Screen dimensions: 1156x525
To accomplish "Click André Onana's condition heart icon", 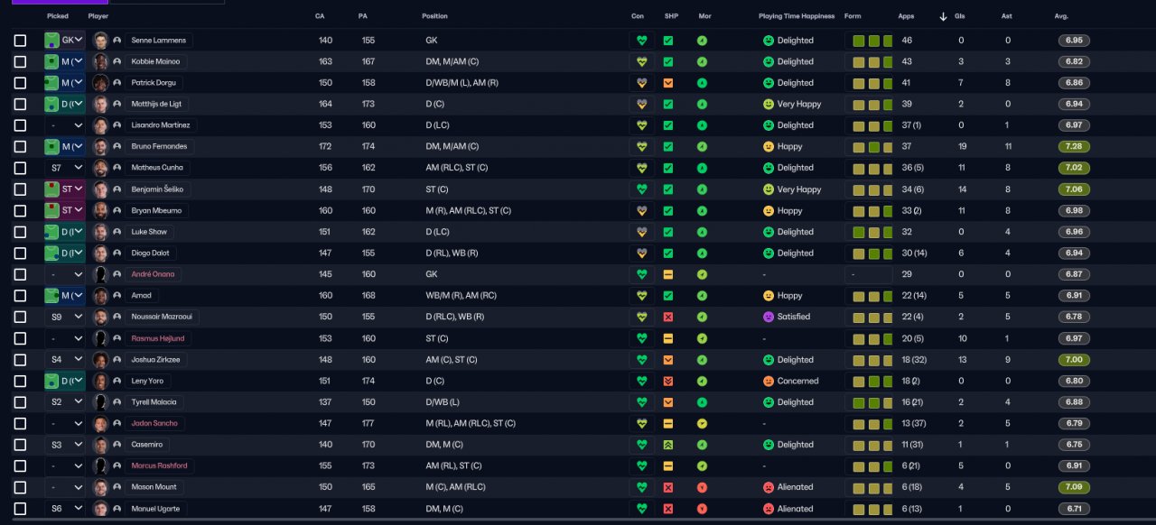I will 642,274.
